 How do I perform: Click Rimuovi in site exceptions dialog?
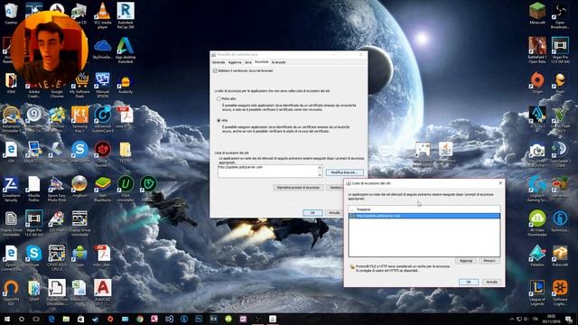489,261
